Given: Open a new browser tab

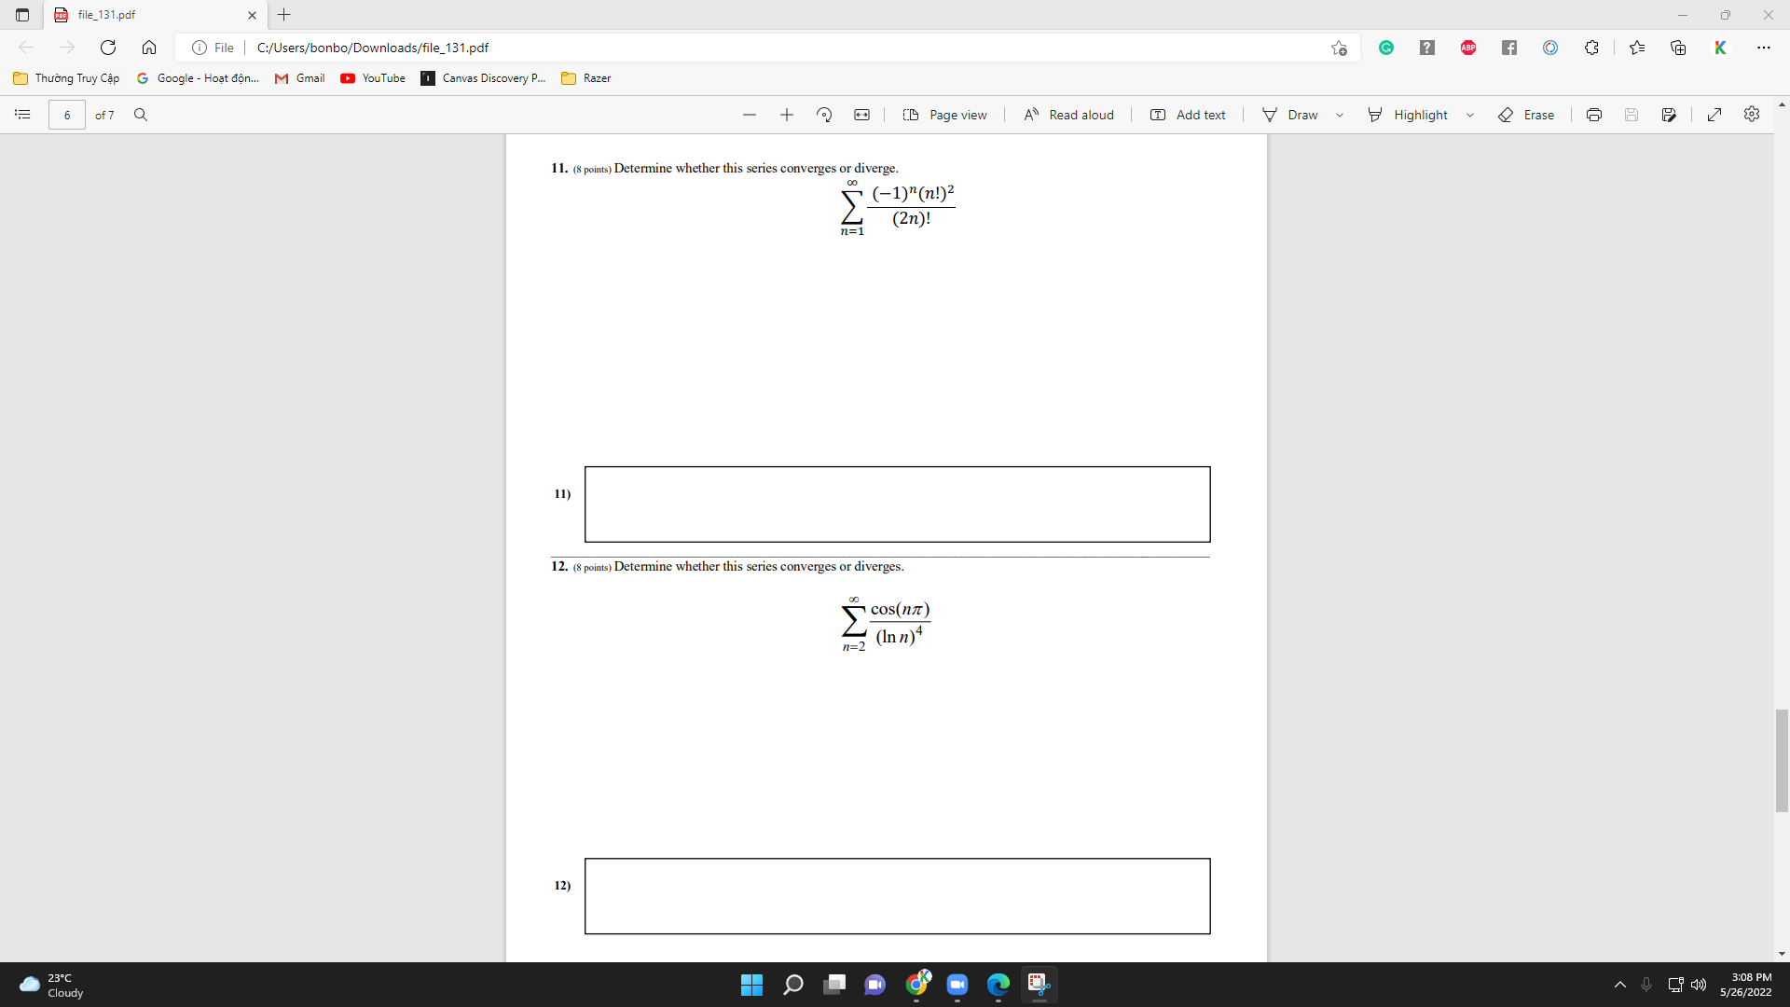Looking at the screenshot, I should (x=284, y=15).
